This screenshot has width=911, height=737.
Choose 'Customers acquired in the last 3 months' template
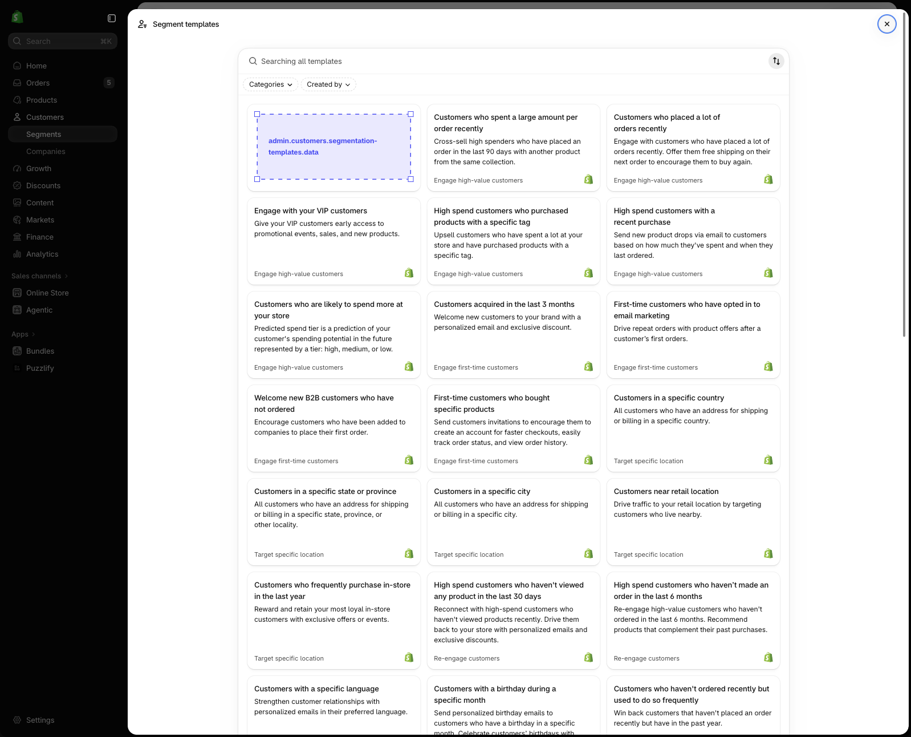point(513,335)
